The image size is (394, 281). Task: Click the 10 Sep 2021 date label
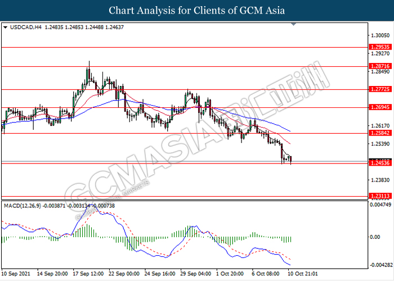pyautogui.click(x=16, y=274)
